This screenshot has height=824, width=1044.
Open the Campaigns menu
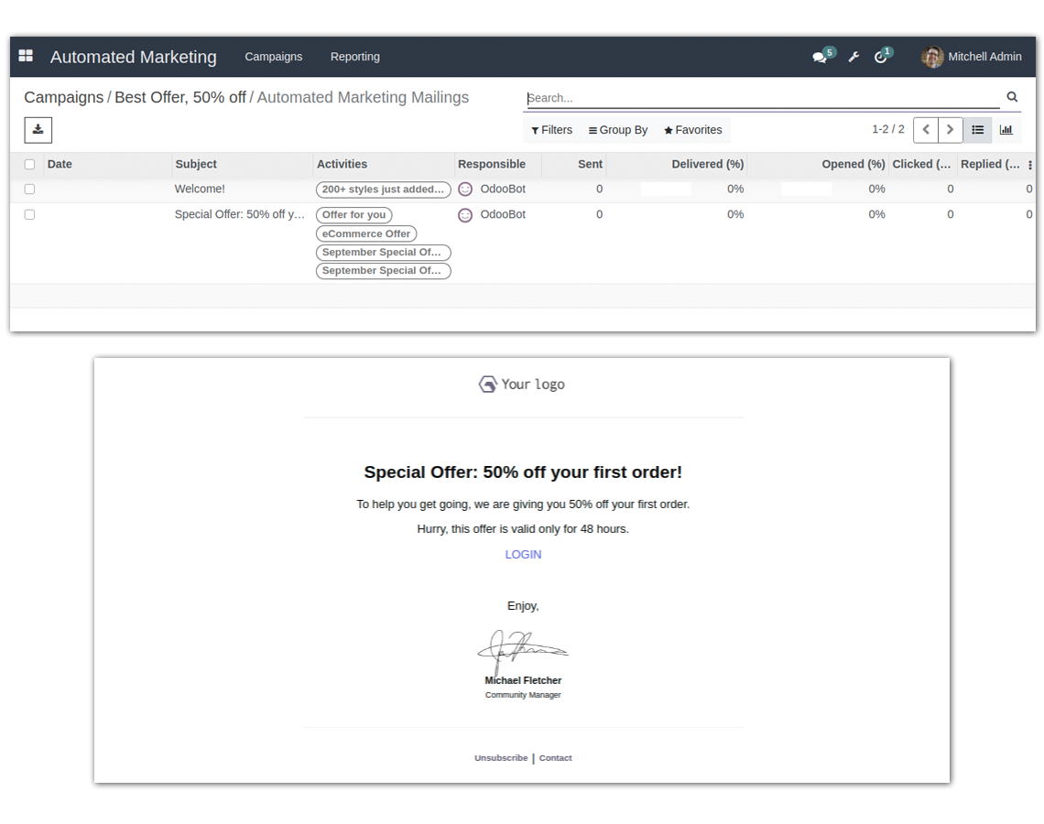point(273,57)
